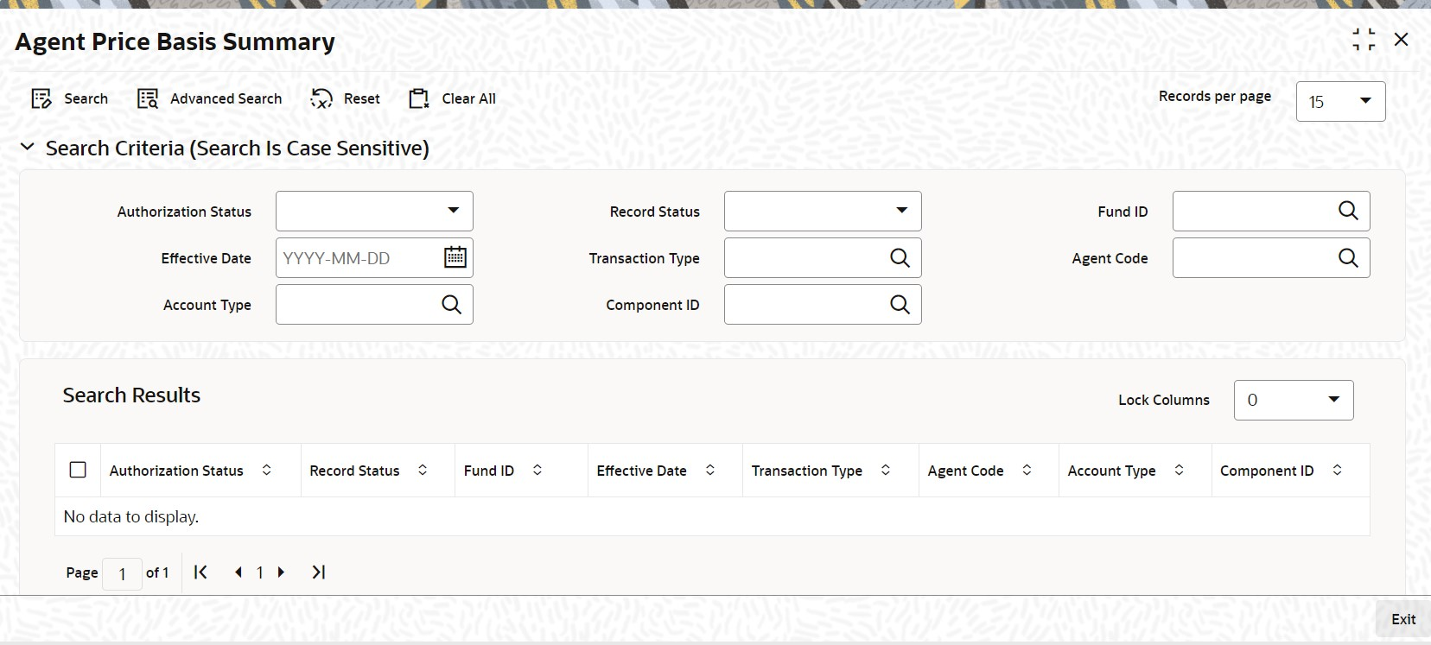The image size is (1431, 645).
Task: Go to the previous results page
Action: pyautogui.click(x=238, y=572)
